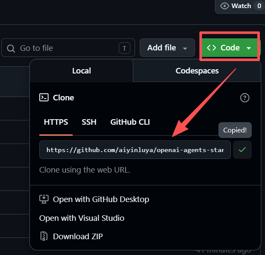Click the search magnifier icon in Go to file
This screenshot has height=255, width=265.
click(x=11, y=48)
